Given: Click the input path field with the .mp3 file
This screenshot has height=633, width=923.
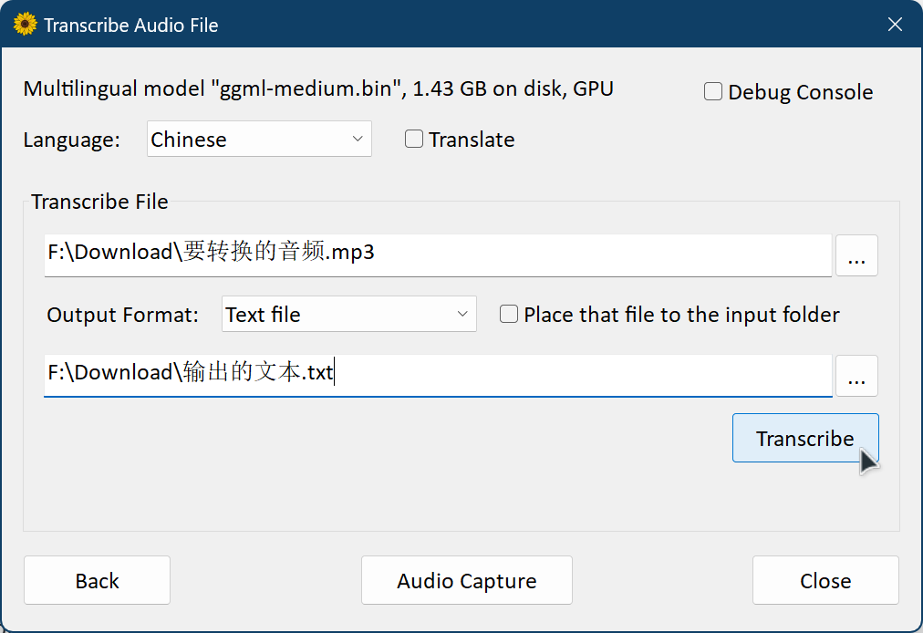Looking at the screenshot, I should [x=438, y=254].
